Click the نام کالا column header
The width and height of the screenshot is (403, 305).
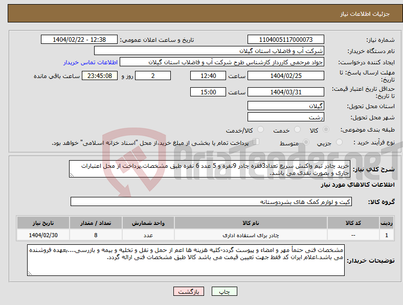[x=251, y=223]
